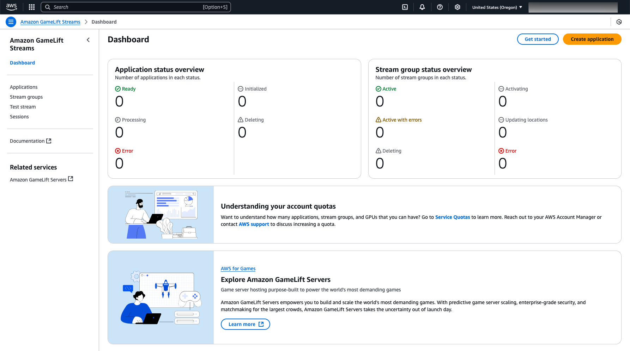The image size is (630, 351).
Task: Click the Get started button
Action: pos(538,39)
